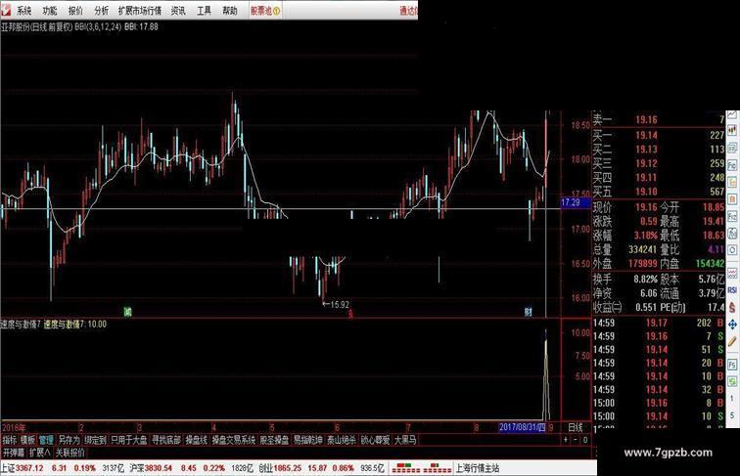Select the 操盘交易系统 indicator tab
The image size is (740, 476).
(234, 440)
